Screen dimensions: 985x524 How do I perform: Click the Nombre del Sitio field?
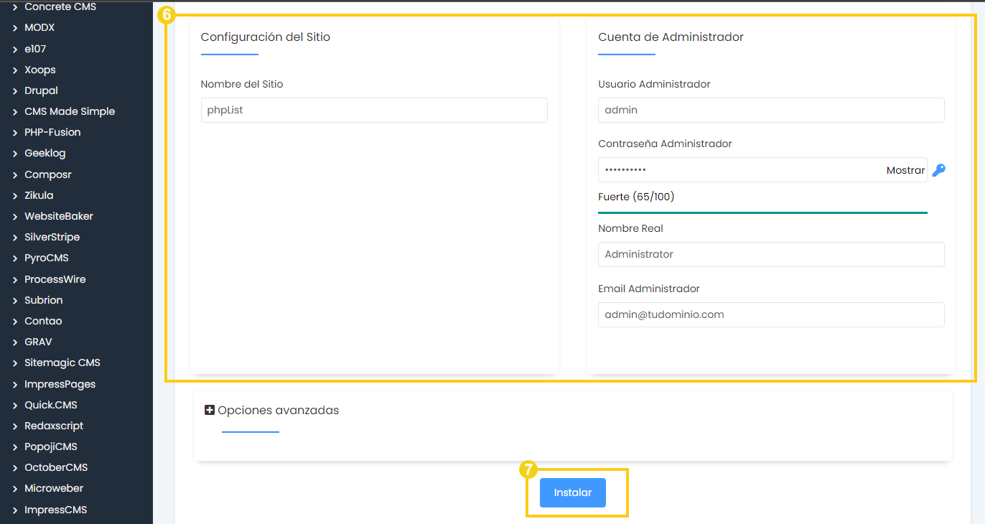coord(374,111)
